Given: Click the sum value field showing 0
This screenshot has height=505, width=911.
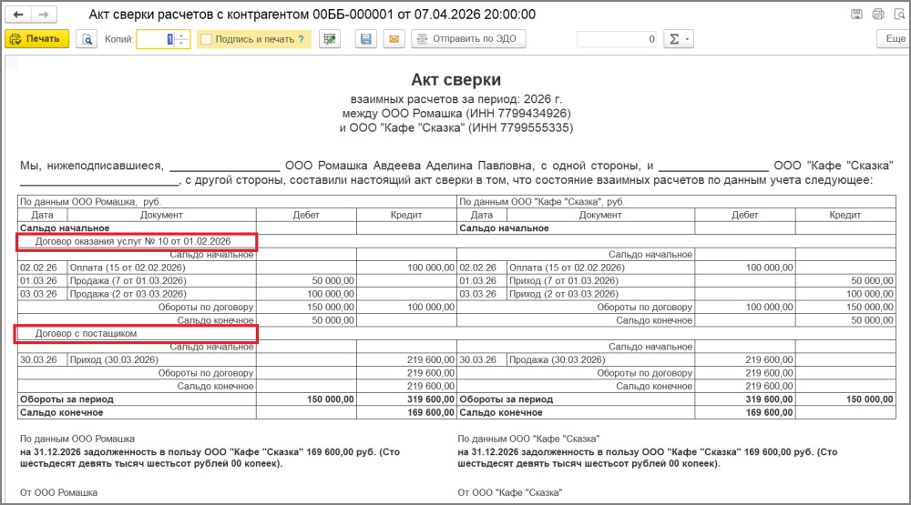Looking at the screenshot, I should click(617, 39).
